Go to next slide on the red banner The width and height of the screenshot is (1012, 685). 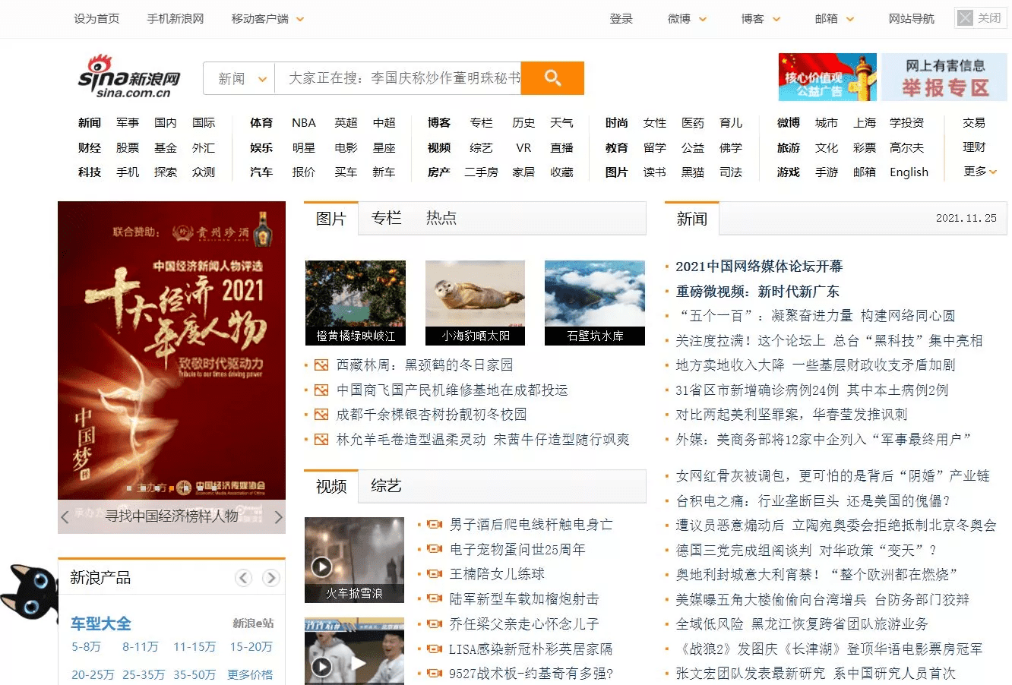tap(278, 517)
